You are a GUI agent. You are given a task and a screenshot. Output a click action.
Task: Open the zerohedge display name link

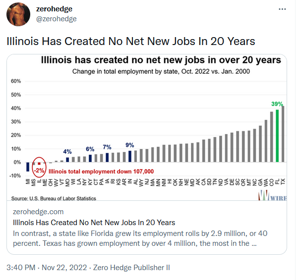click(54, 9)
